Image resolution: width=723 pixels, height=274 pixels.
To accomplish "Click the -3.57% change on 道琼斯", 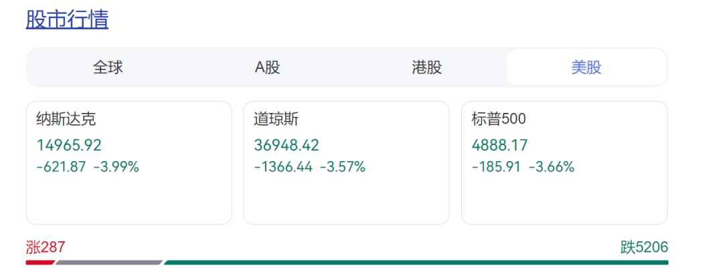I will (343, 167).
